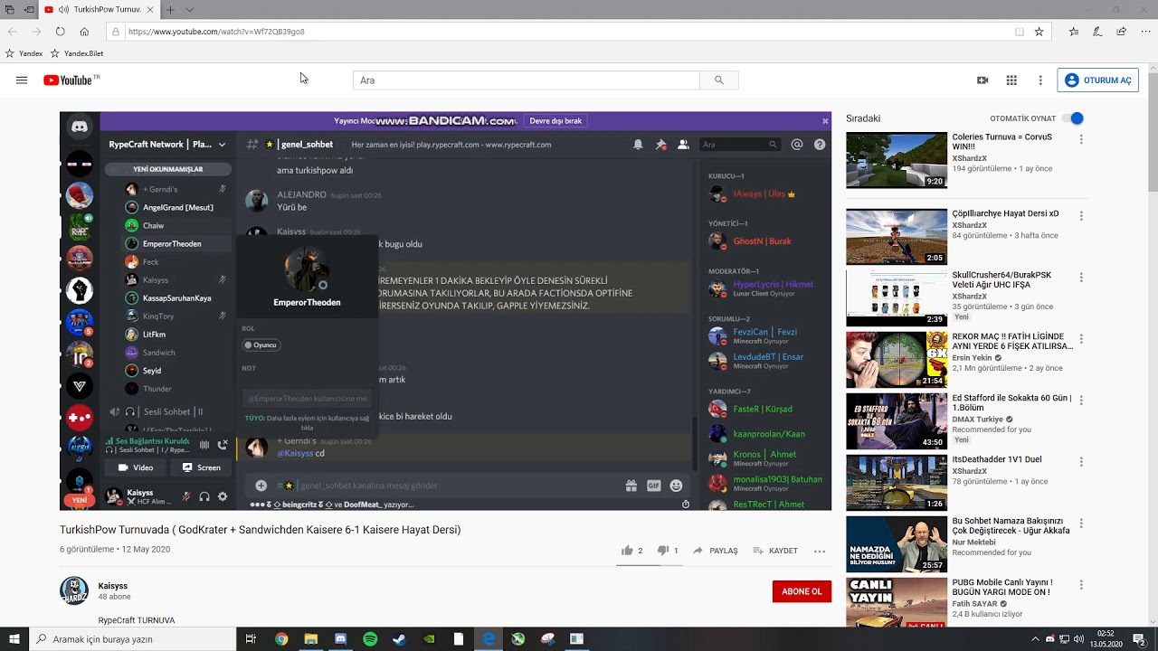The image size is (1158, 651).
Task: Open the Yandex favorites bar bookmark
Action: click(24, 53)
